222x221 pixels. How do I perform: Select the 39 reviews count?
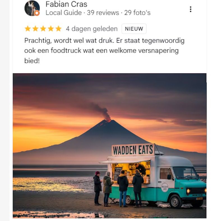tap(103, 13)
